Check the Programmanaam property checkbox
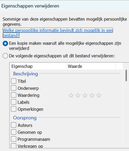The height and width of the screenshot is (151, 129). pos(14,139)
